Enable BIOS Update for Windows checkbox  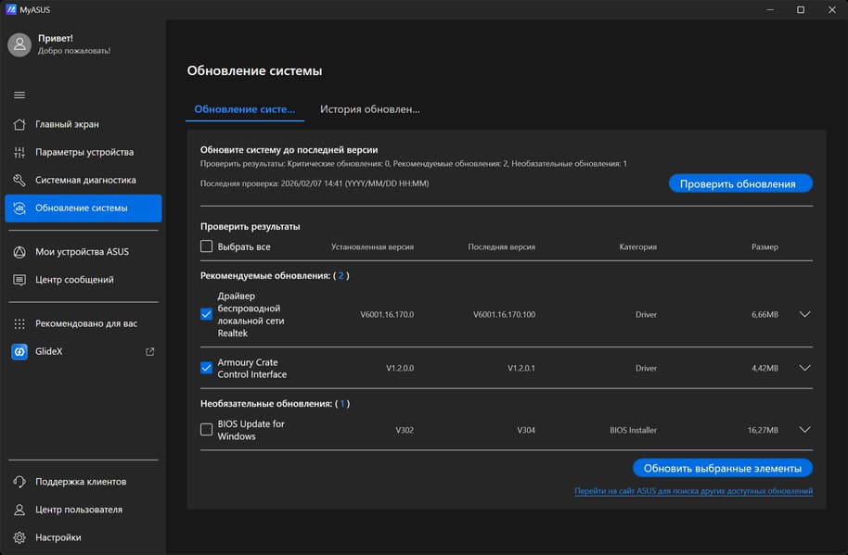[206, 430]
